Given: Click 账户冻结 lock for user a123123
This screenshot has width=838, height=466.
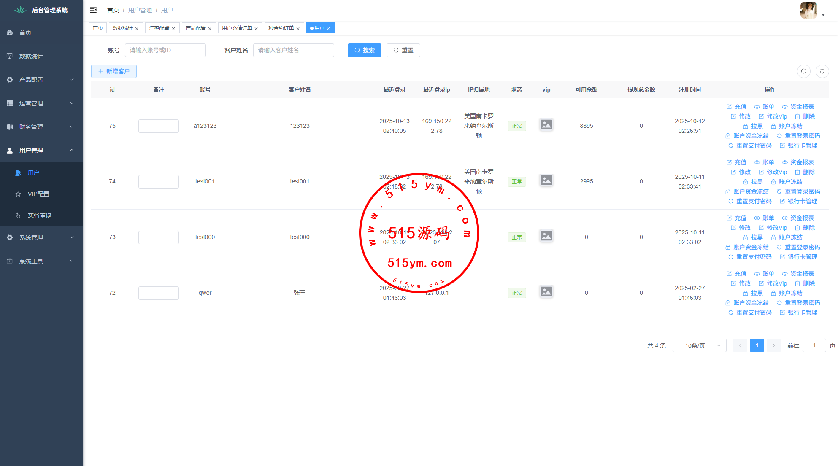Looking at the screenshot, I should point(787,126).
